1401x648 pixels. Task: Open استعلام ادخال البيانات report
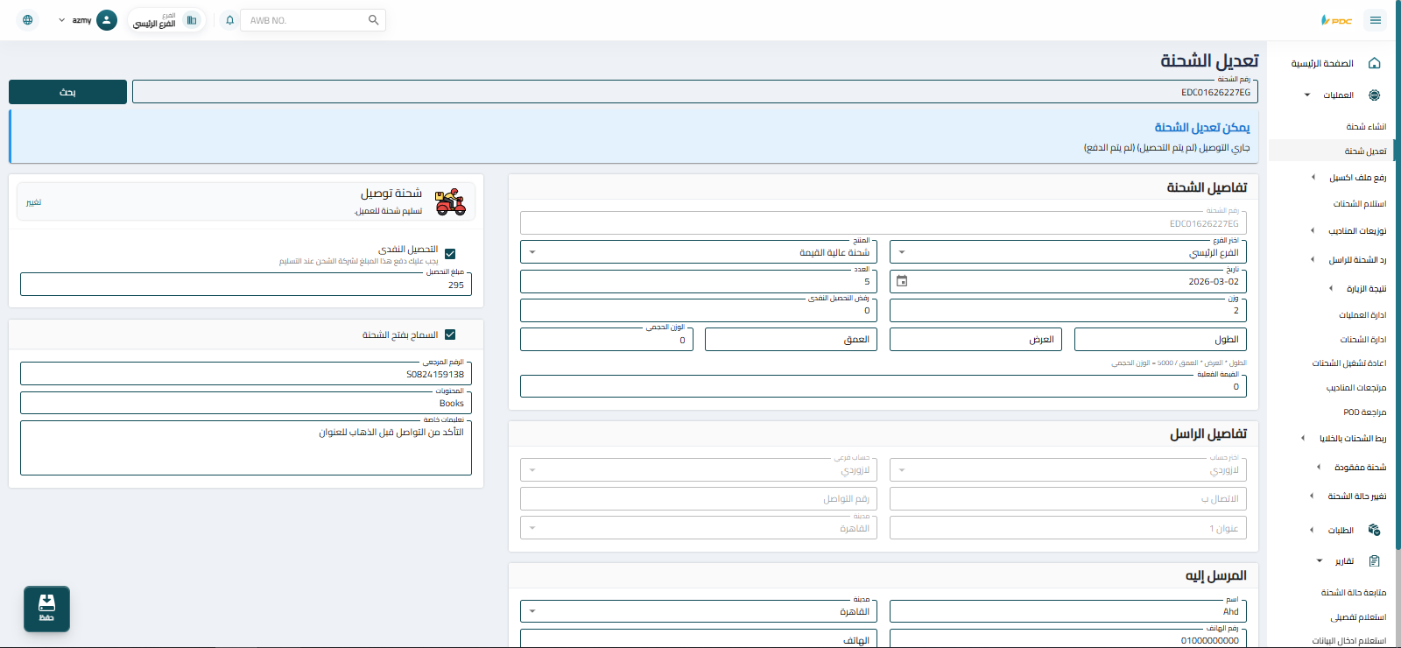(x=1349, y=641)
